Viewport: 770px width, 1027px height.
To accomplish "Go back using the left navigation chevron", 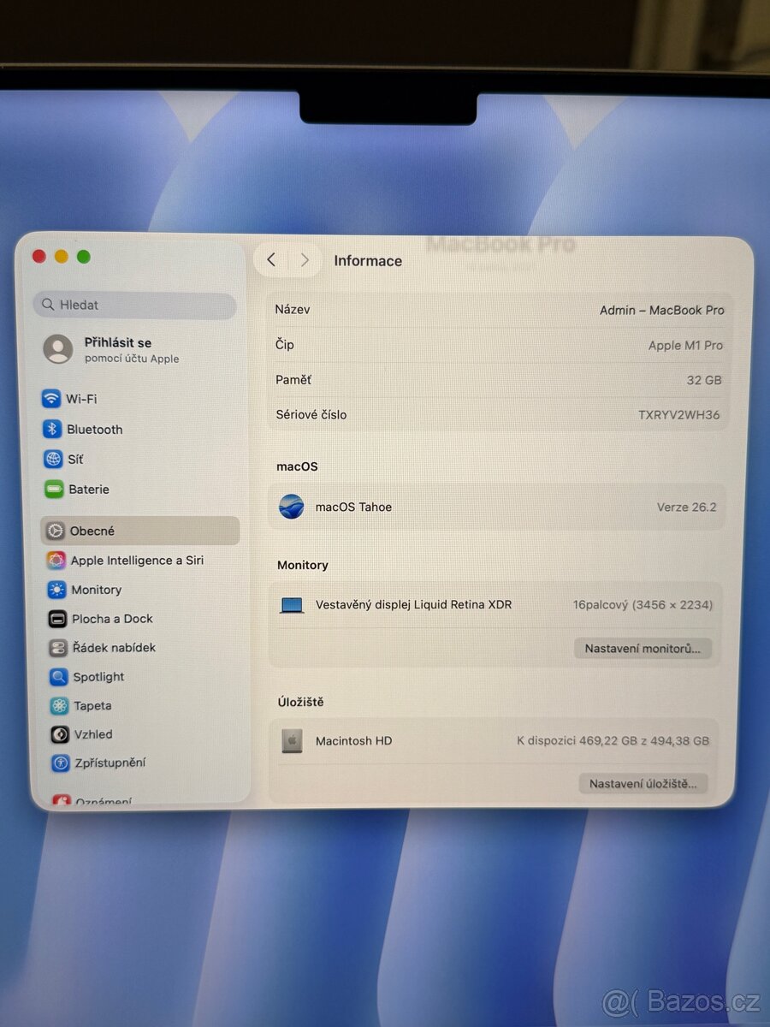I will tap(271, 259).
